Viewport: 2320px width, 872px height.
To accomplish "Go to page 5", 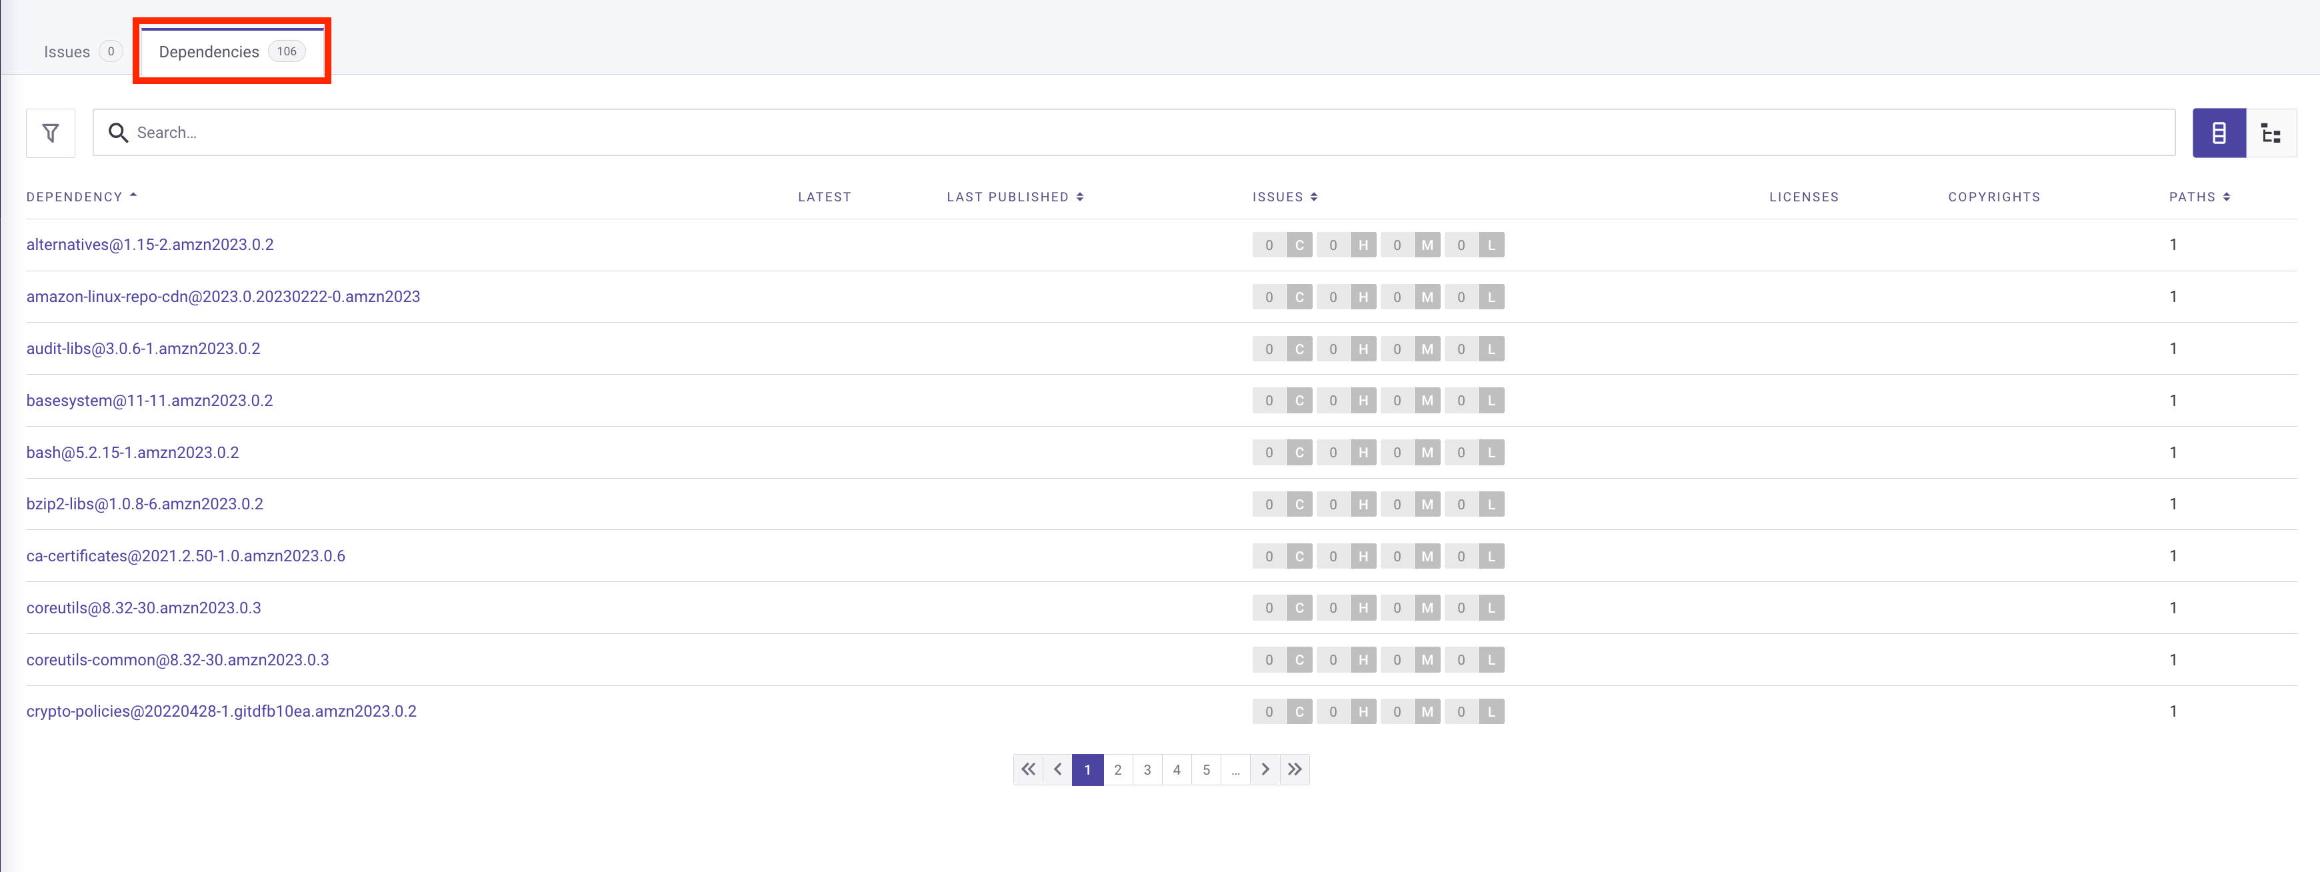I will pyautogui.click(x=1206, y=769).
